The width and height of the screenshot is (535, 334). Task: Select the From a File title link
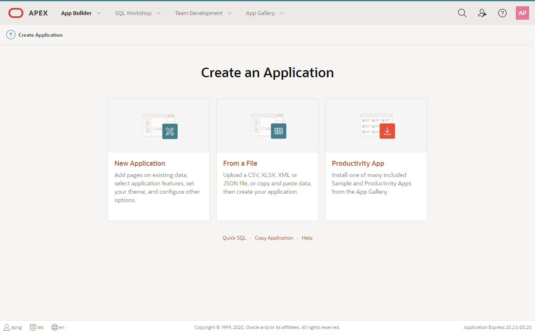pos(240,163)
